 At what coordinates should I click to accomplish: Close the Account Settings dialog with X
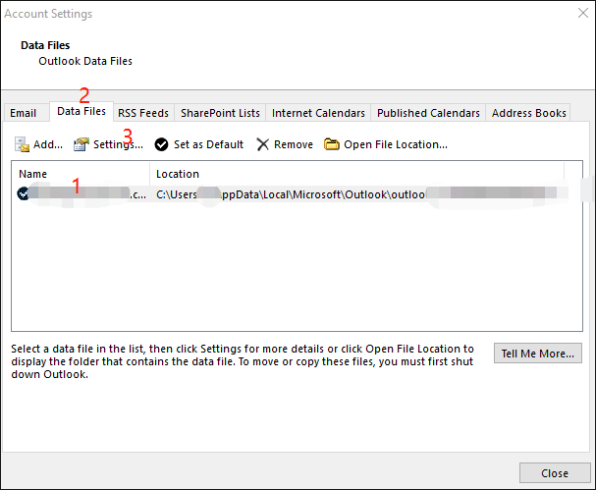pyautogui.click(x=583, y=14)
